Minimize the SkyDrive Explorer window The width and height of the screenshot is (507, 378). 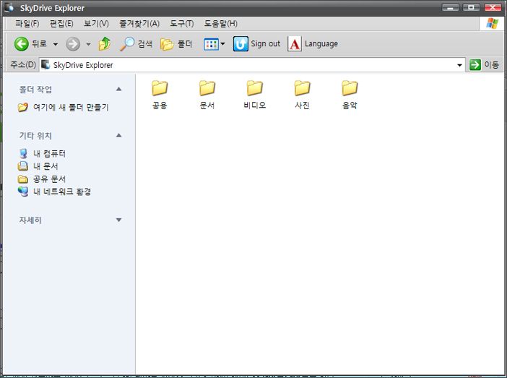450,7
